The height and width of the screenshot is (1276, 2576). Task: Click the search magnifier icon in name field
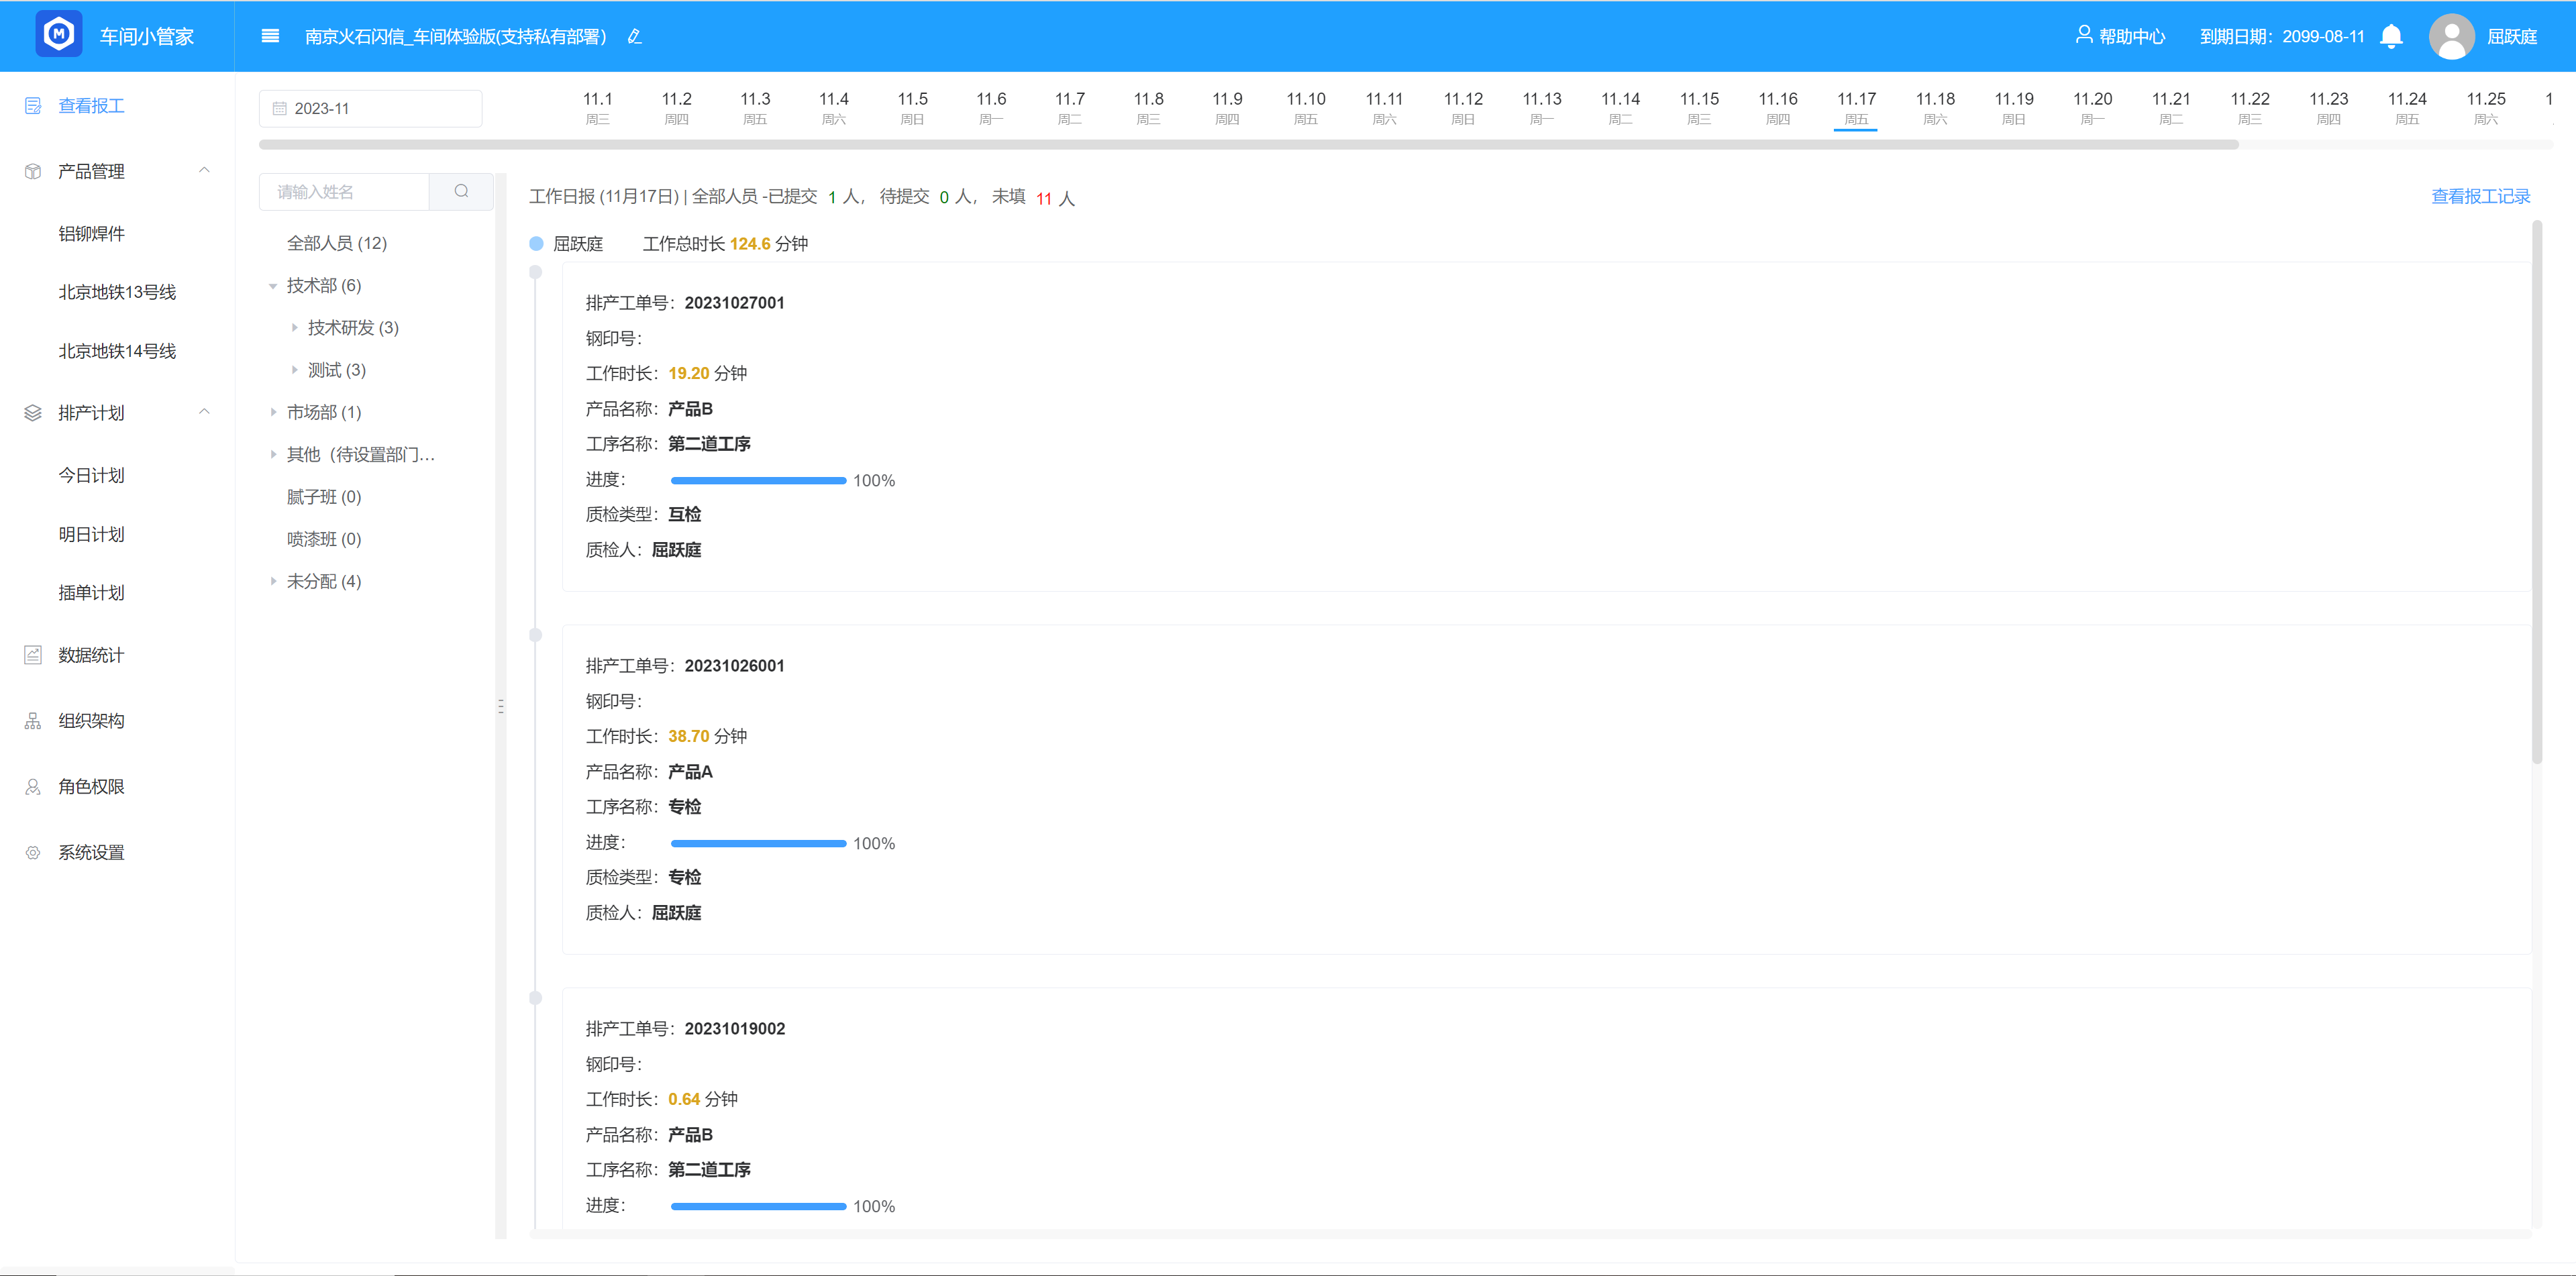[x=461, y=192]
